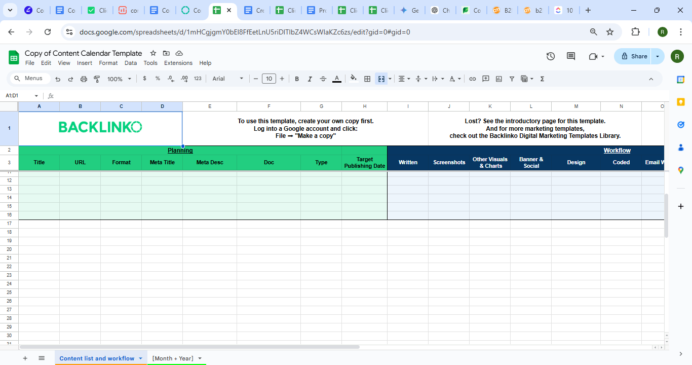Increase decimal places icon
Image resolution: width=692 pixels, height=365 pixels.
[184, 79]
